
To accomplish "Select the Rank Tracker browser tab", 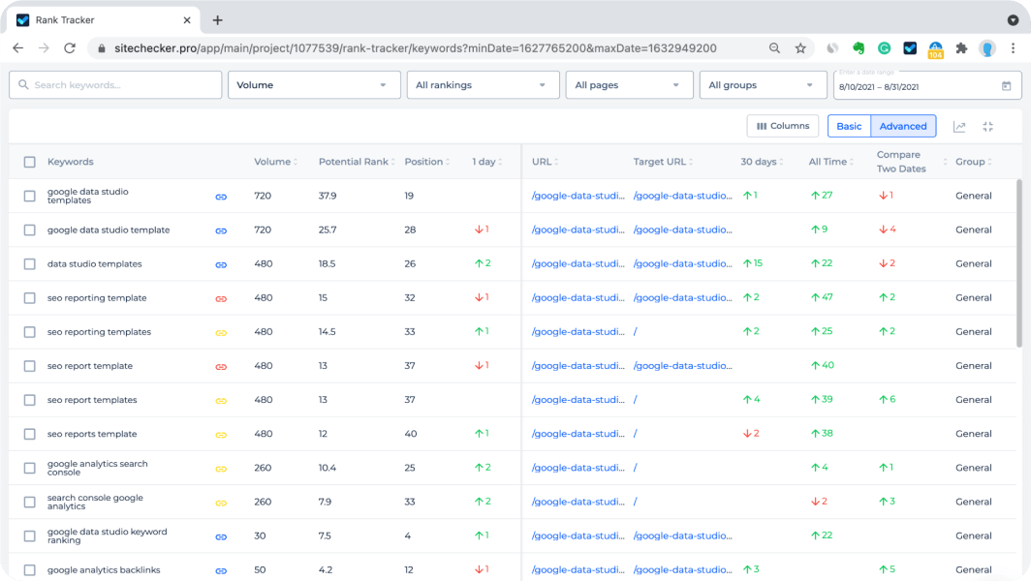I will pyautogui.click(x=106, y=20).
